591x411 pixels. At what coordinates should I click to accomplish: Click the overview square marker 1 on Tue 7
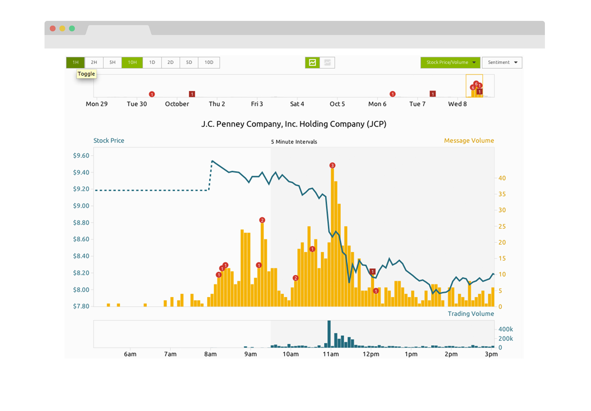pyautogui.click(x=433, y=94)
